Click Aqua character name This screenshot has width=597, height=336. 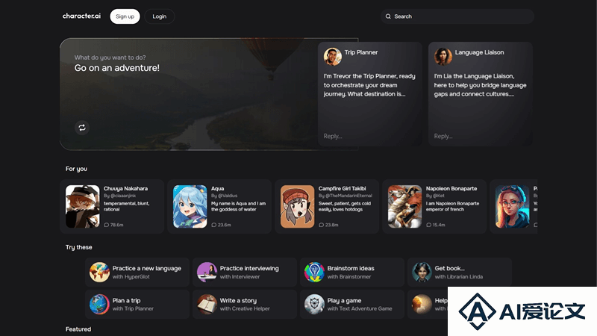[x=217, y=188]
